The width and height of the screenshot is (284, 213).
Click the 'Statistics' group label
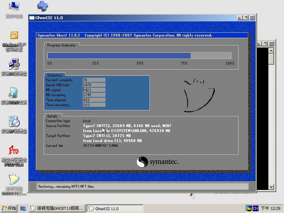click(x=55, y=75)
